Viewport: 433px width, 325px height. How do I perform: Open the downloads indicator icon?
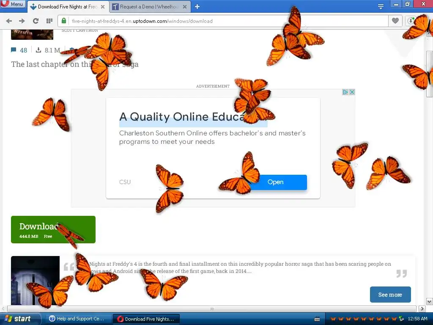[411, 21]
